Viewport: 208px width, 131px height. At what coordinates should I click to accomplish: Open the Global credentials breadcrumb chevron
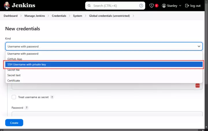(x=133, y=16)
